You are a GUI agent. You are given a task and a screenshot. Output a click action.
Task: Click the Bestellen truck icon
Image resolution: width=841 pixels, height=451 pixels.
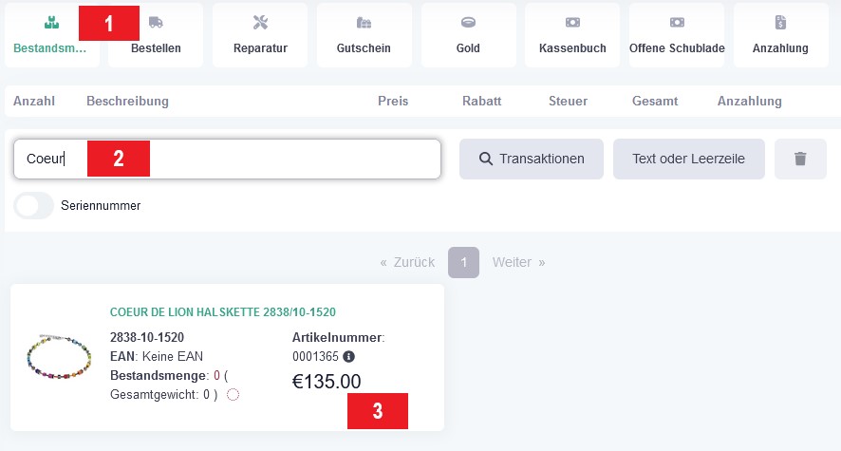(x=156, y=23)
